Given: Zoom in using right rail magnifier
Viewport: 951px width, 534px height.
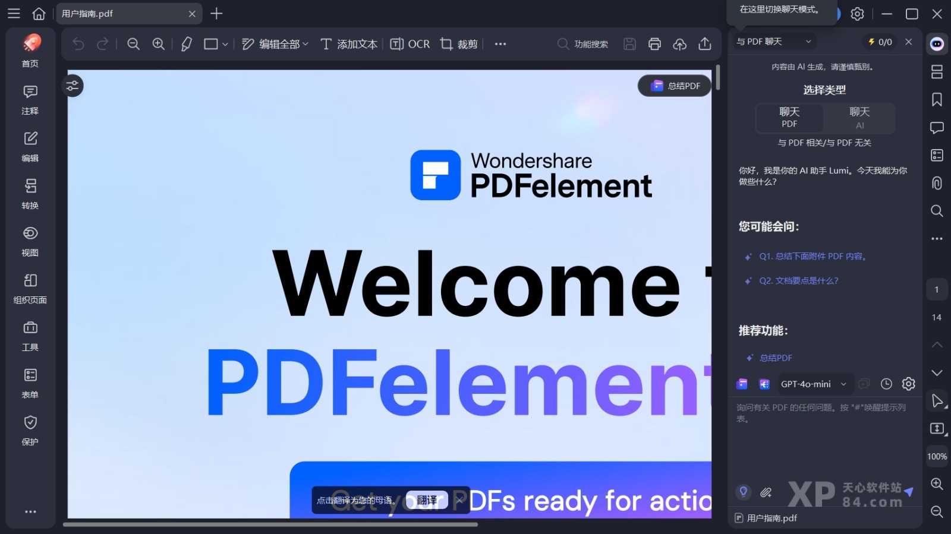Looking at the screenshot, I should tap(937, 484).
